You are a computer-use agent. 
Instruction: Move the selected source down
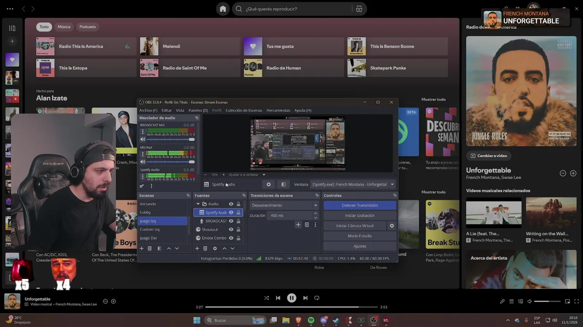pyautogui.click(x=232, y=248)
